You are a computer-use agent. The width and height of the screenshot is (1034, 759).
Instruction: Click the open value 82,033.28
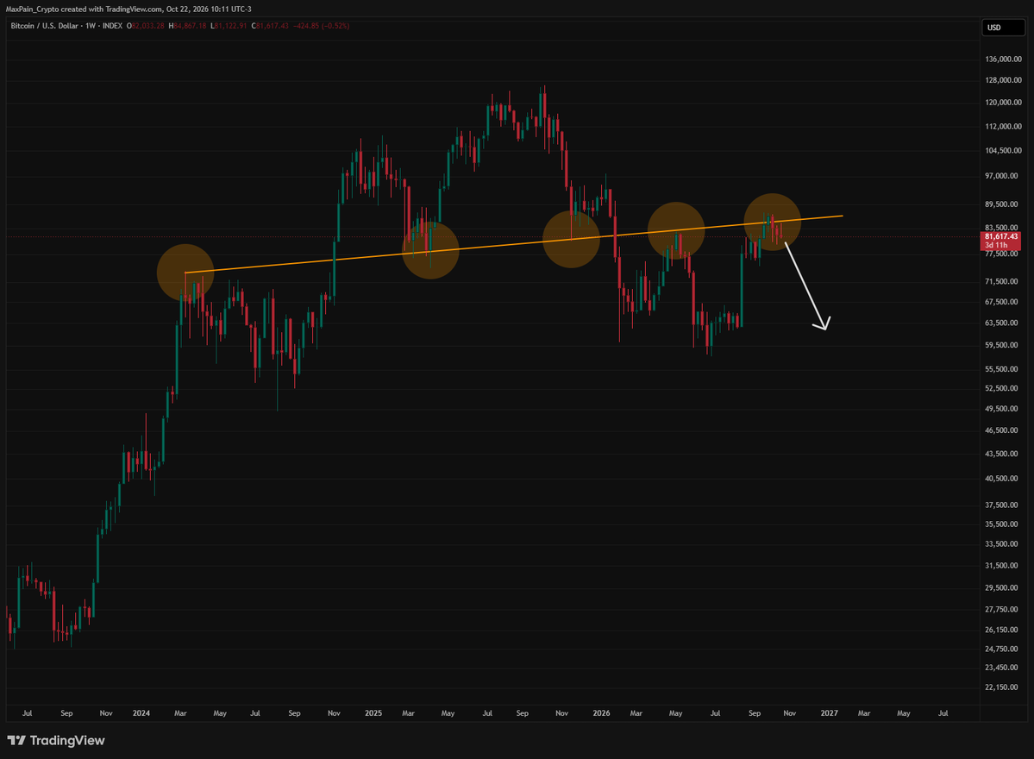146,26
